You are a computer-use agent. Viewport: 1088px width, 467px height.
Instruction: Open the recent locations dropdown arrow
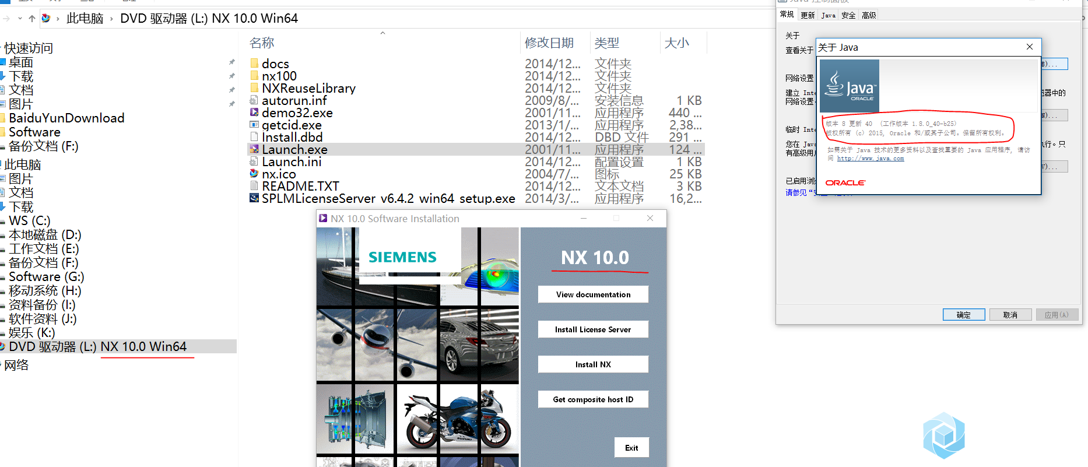20,19
